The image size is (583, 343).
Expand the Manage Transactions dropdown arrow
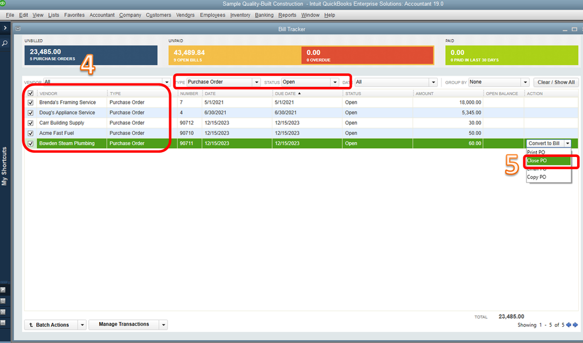163,325
